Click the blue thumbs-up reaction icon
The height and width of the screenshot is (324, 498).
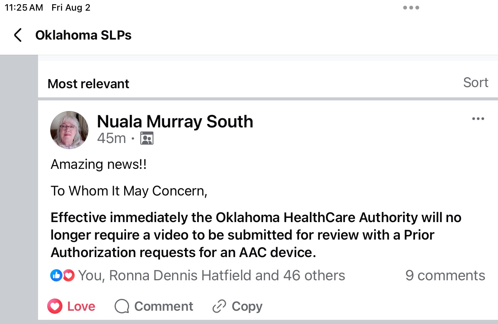56,275
